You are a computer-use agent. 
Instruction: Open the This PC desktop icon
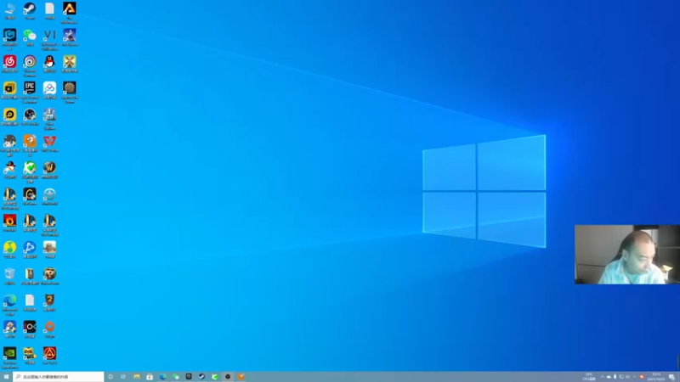(9, 9)
